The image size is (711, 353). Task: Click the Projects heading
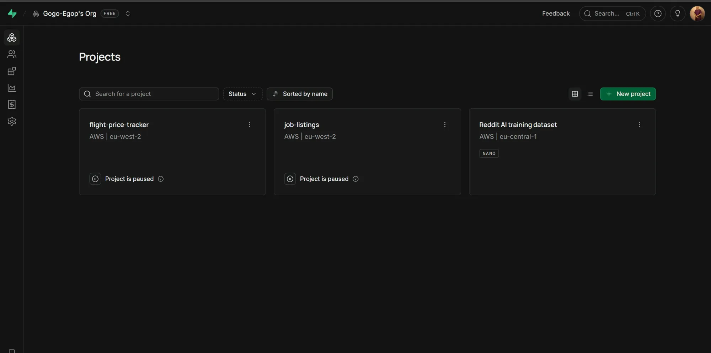point(100,57)
